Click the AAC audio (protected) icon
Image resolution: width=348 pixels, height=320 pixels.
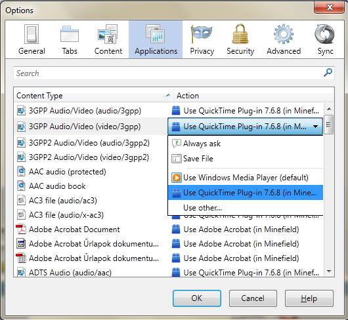pos(21,172)
